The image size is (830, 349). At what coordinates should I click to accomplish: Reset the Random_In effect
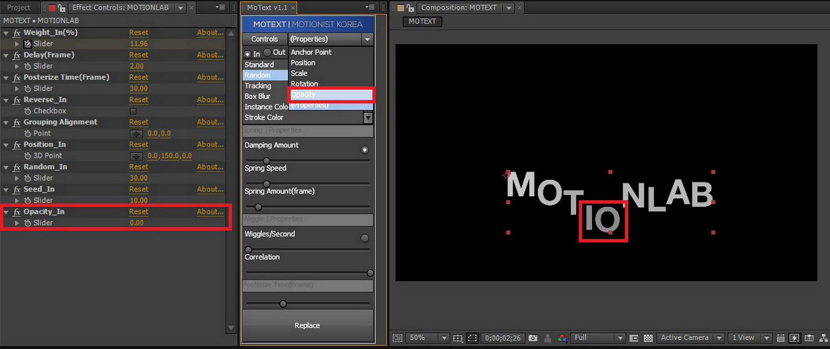138,166
